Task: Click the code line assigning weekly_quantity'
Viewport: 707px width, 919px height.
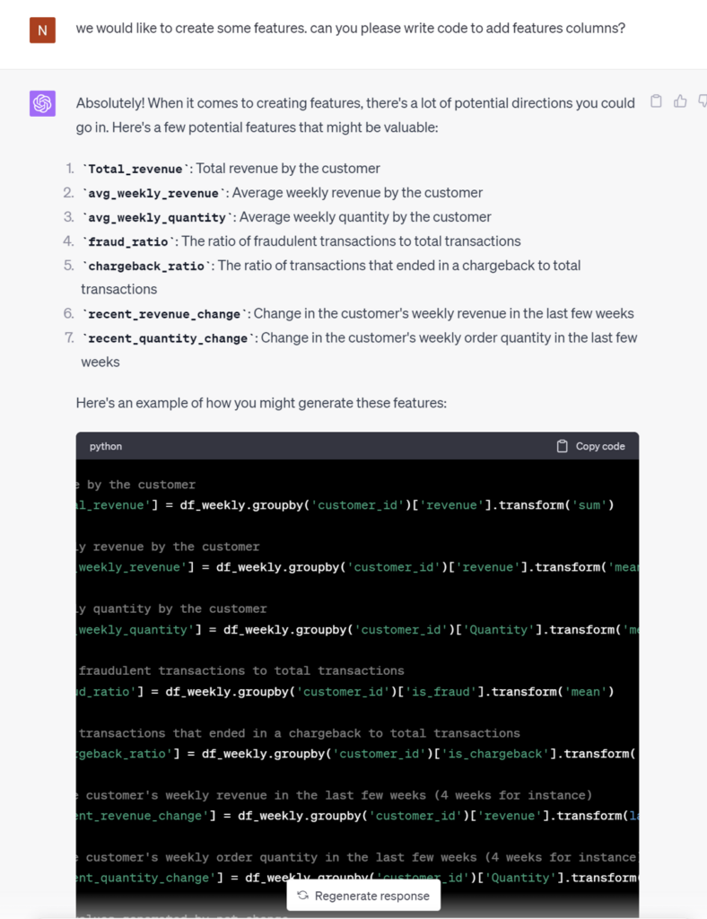Action: coord(357,629)
